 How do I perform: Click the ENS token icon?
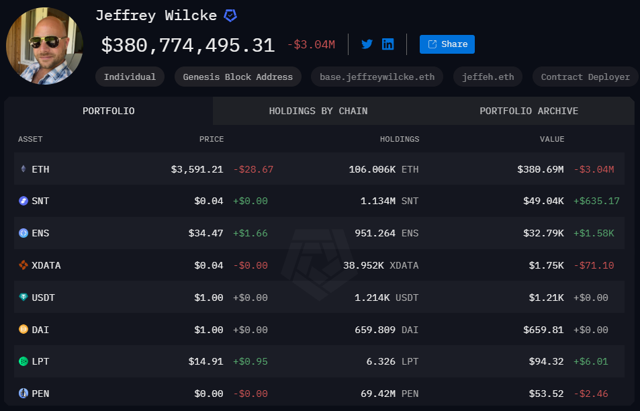[x=24, y=233]
